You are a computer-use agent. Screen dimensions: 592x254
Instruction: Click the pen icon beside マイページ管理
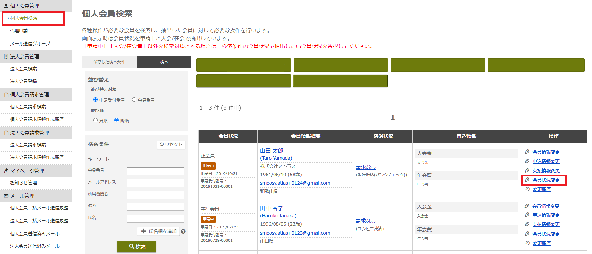(x=6, y=171)
